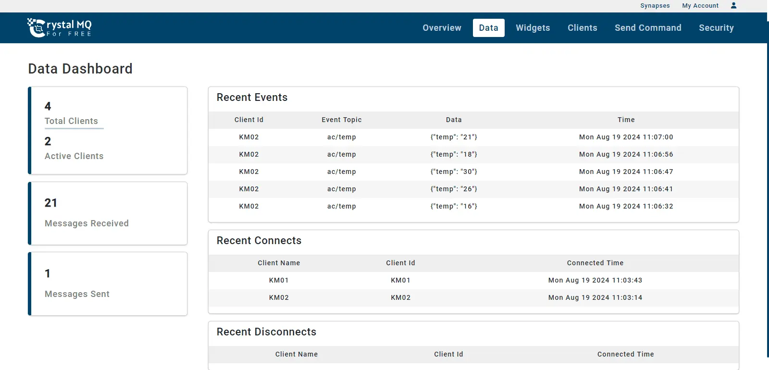Click the Active Clients label
The image size is (769, 370).
74,156
